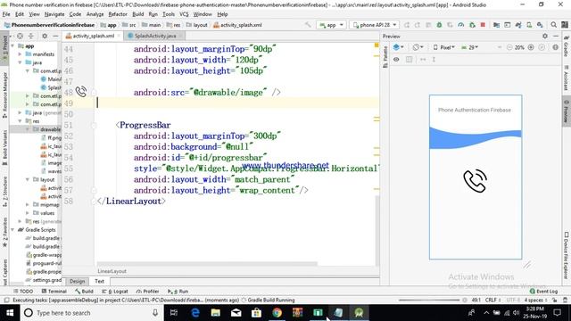Open the Logcat tool window button
The width and height of the screenshot is (571, 321).
point(115,292)
